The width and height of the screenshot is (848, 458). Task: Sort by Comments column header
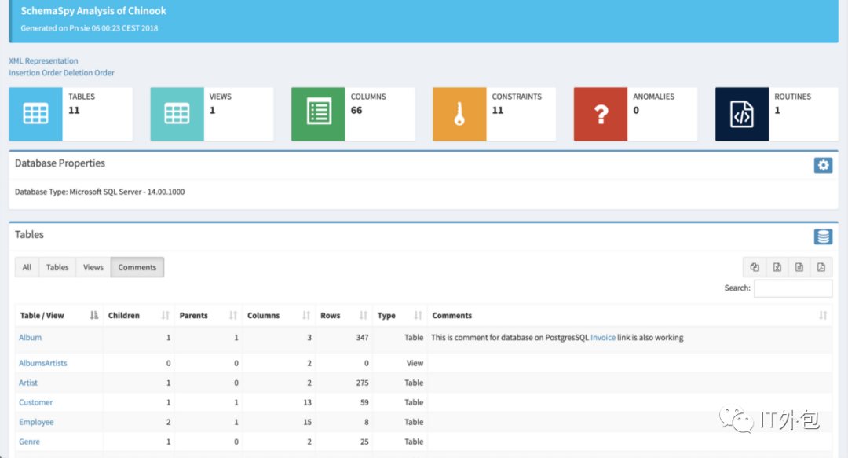630,316
